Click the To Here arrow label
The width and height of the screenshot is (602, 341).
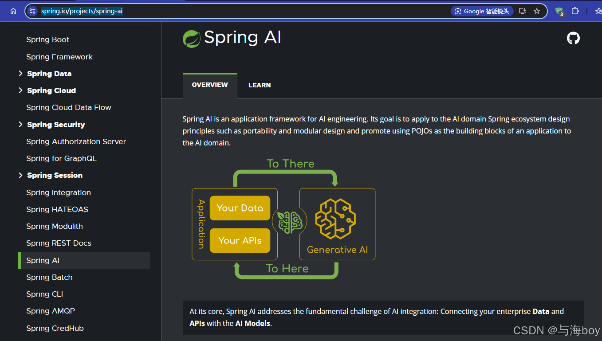pyautogui.click(x=287, y=269)
